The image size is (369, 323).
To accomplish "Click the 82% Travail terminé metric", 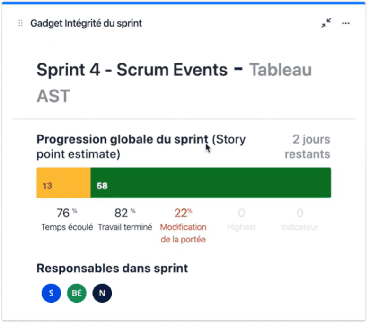I will point(125,219).
